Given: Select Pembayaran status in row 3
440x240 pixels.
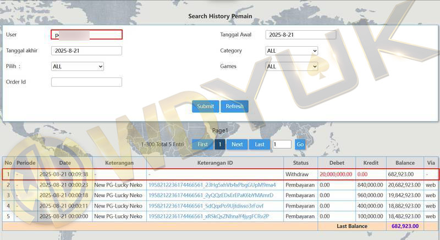Looking at the screenshot, I should click(x=300, y=195).
